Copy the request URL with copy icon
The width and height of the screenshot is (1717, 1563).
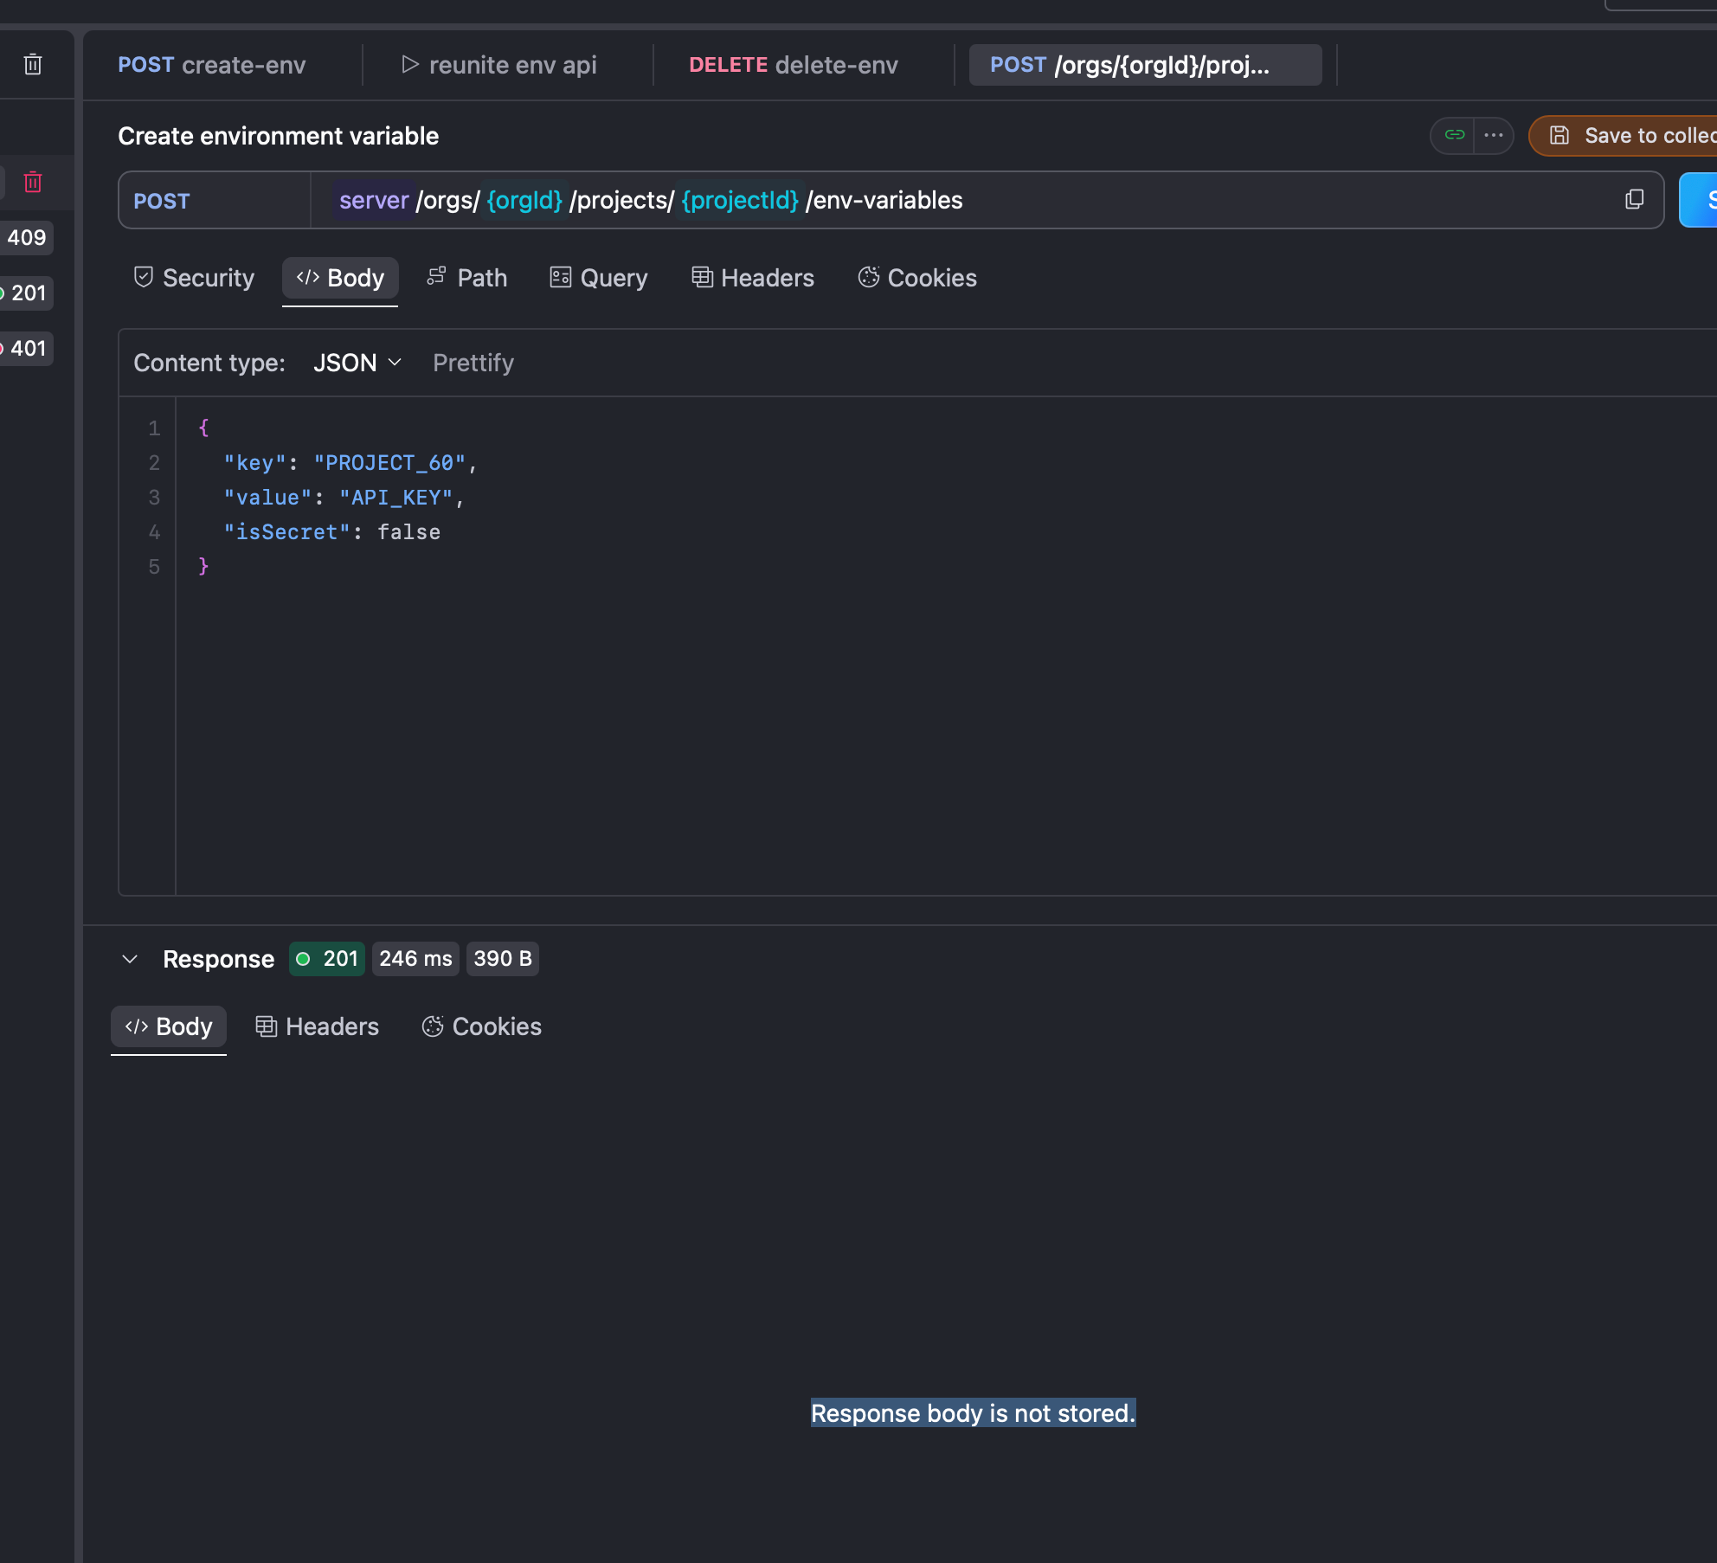pos(1634,200)
